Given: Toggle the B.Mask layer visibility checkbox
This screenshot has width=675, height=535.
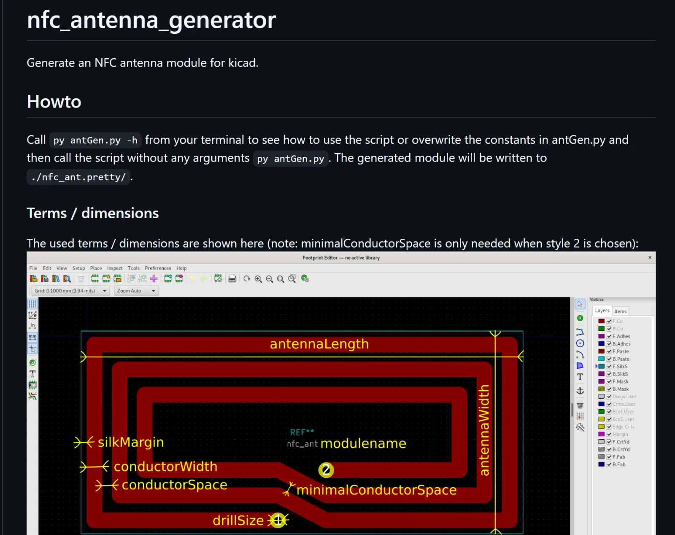Looking at the screenshot, I should point(609,389).
